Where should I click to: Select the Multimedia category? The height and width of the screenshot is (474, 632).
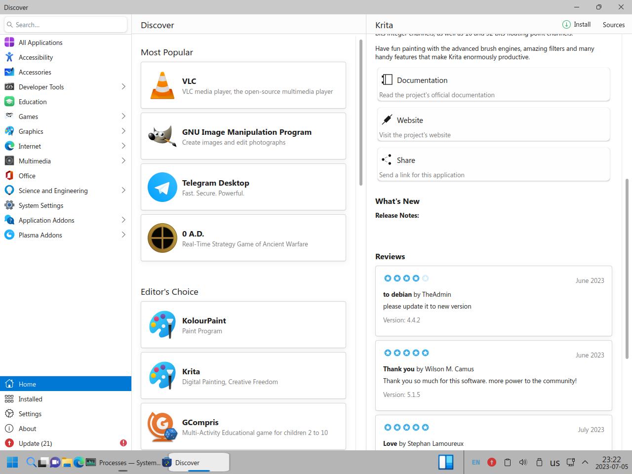tap(66, 161)
